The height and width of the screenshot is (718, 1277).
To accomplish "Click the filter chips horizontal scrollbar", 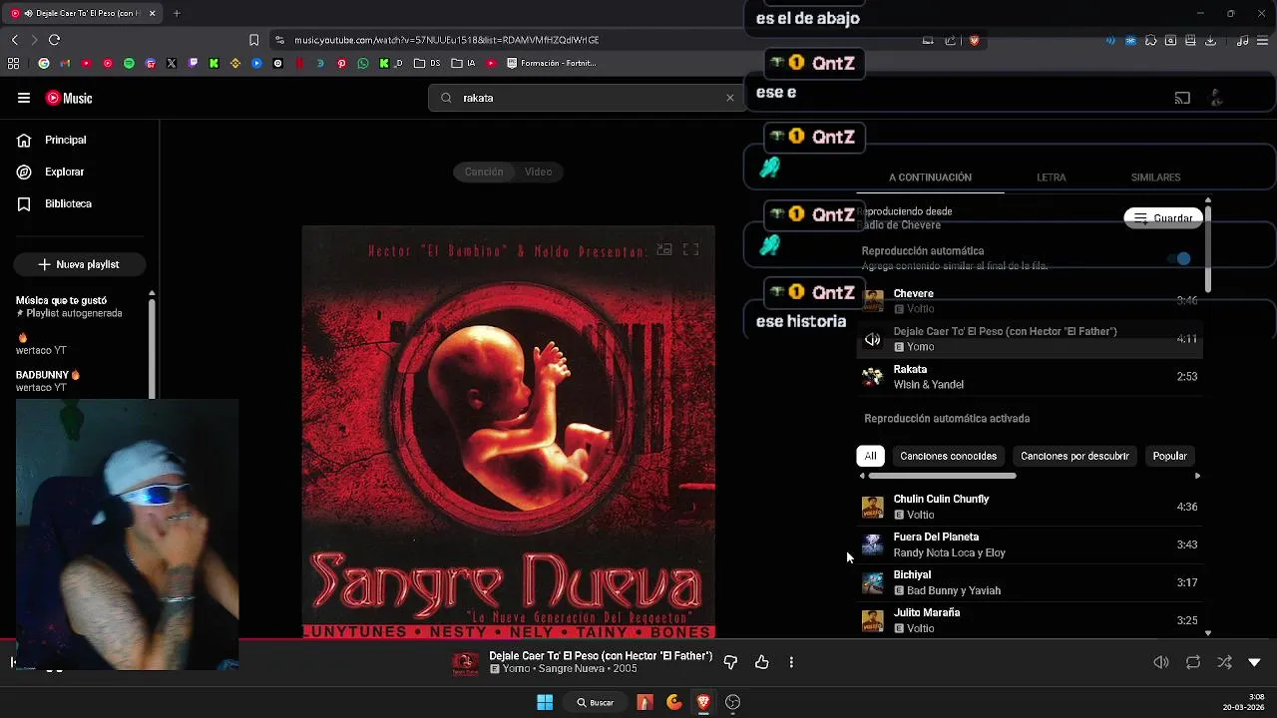I will (x=942, y=476).
